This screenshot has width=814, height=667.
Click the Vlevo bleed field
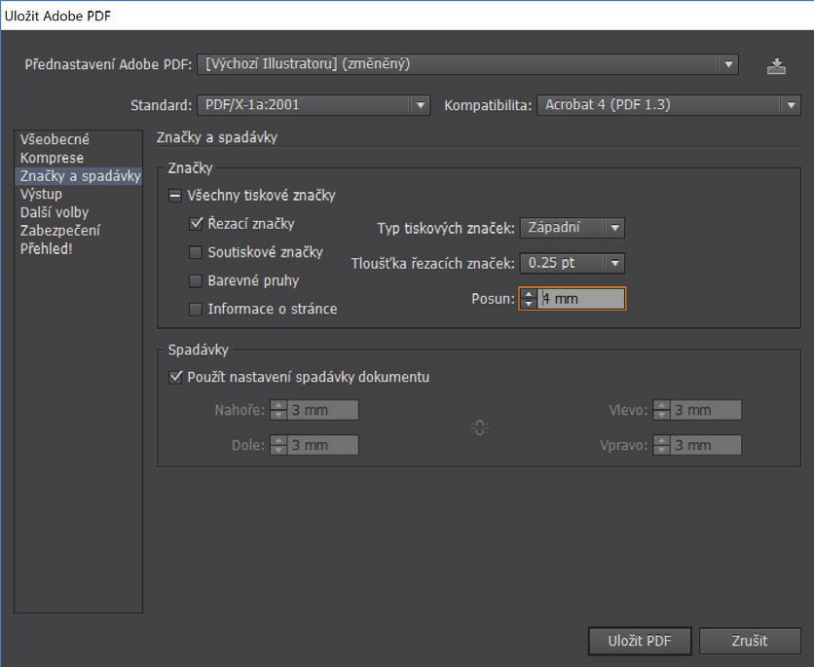[706, 410]
